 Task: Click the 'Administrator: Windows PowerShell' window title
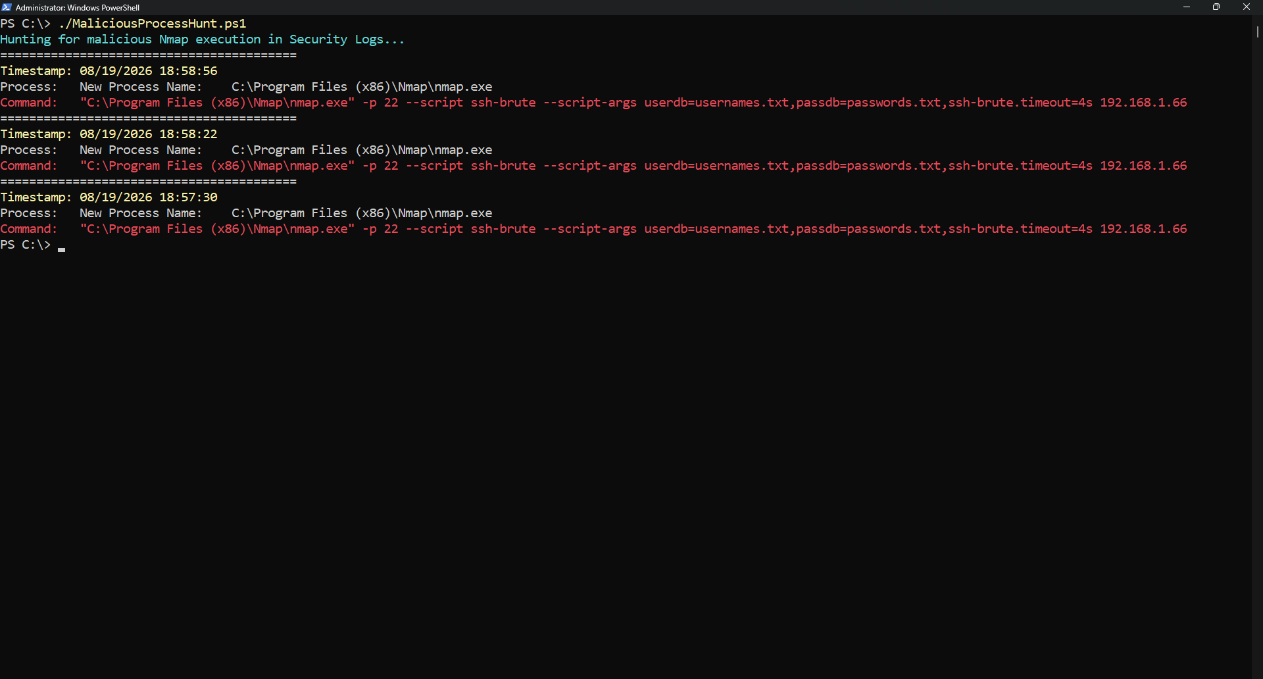pos(78,8)
